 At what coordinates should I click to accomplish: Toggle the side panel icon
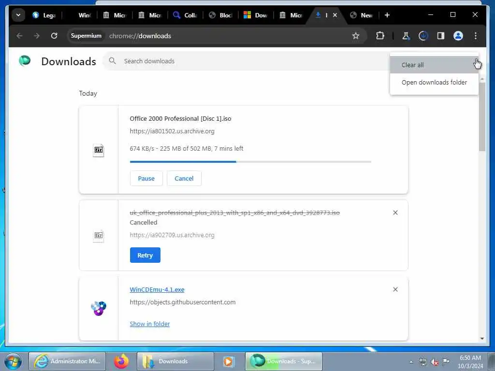(x=441, y=36)
